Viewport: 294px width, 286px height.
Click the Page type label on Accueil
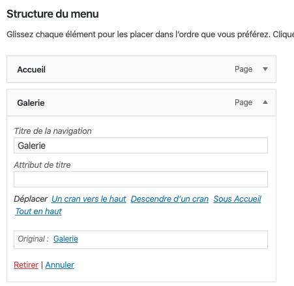click(x=243, y=69)
